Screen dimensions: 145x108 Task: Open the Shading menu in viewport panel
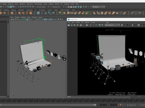tap(17, 17)
